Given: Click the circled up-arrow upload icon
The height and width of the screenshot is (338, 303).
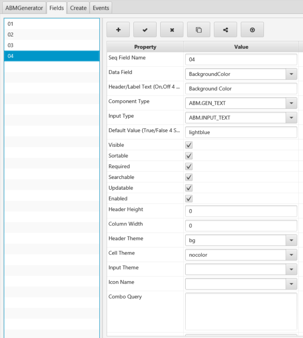Looking at the screenshot, I should [x=252, y=30].
